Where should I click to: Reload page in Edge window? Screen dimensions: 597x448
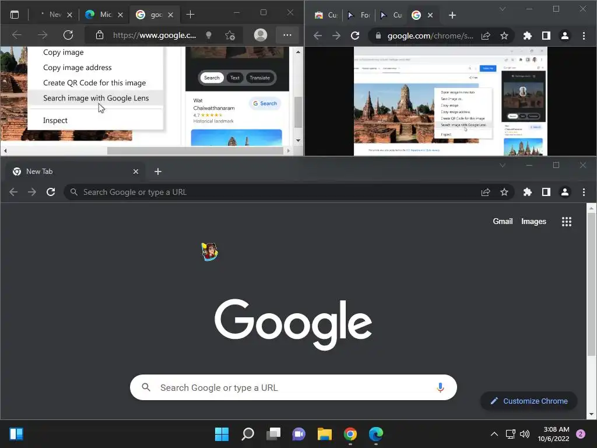pyautogui.click(x=68, y=35)
